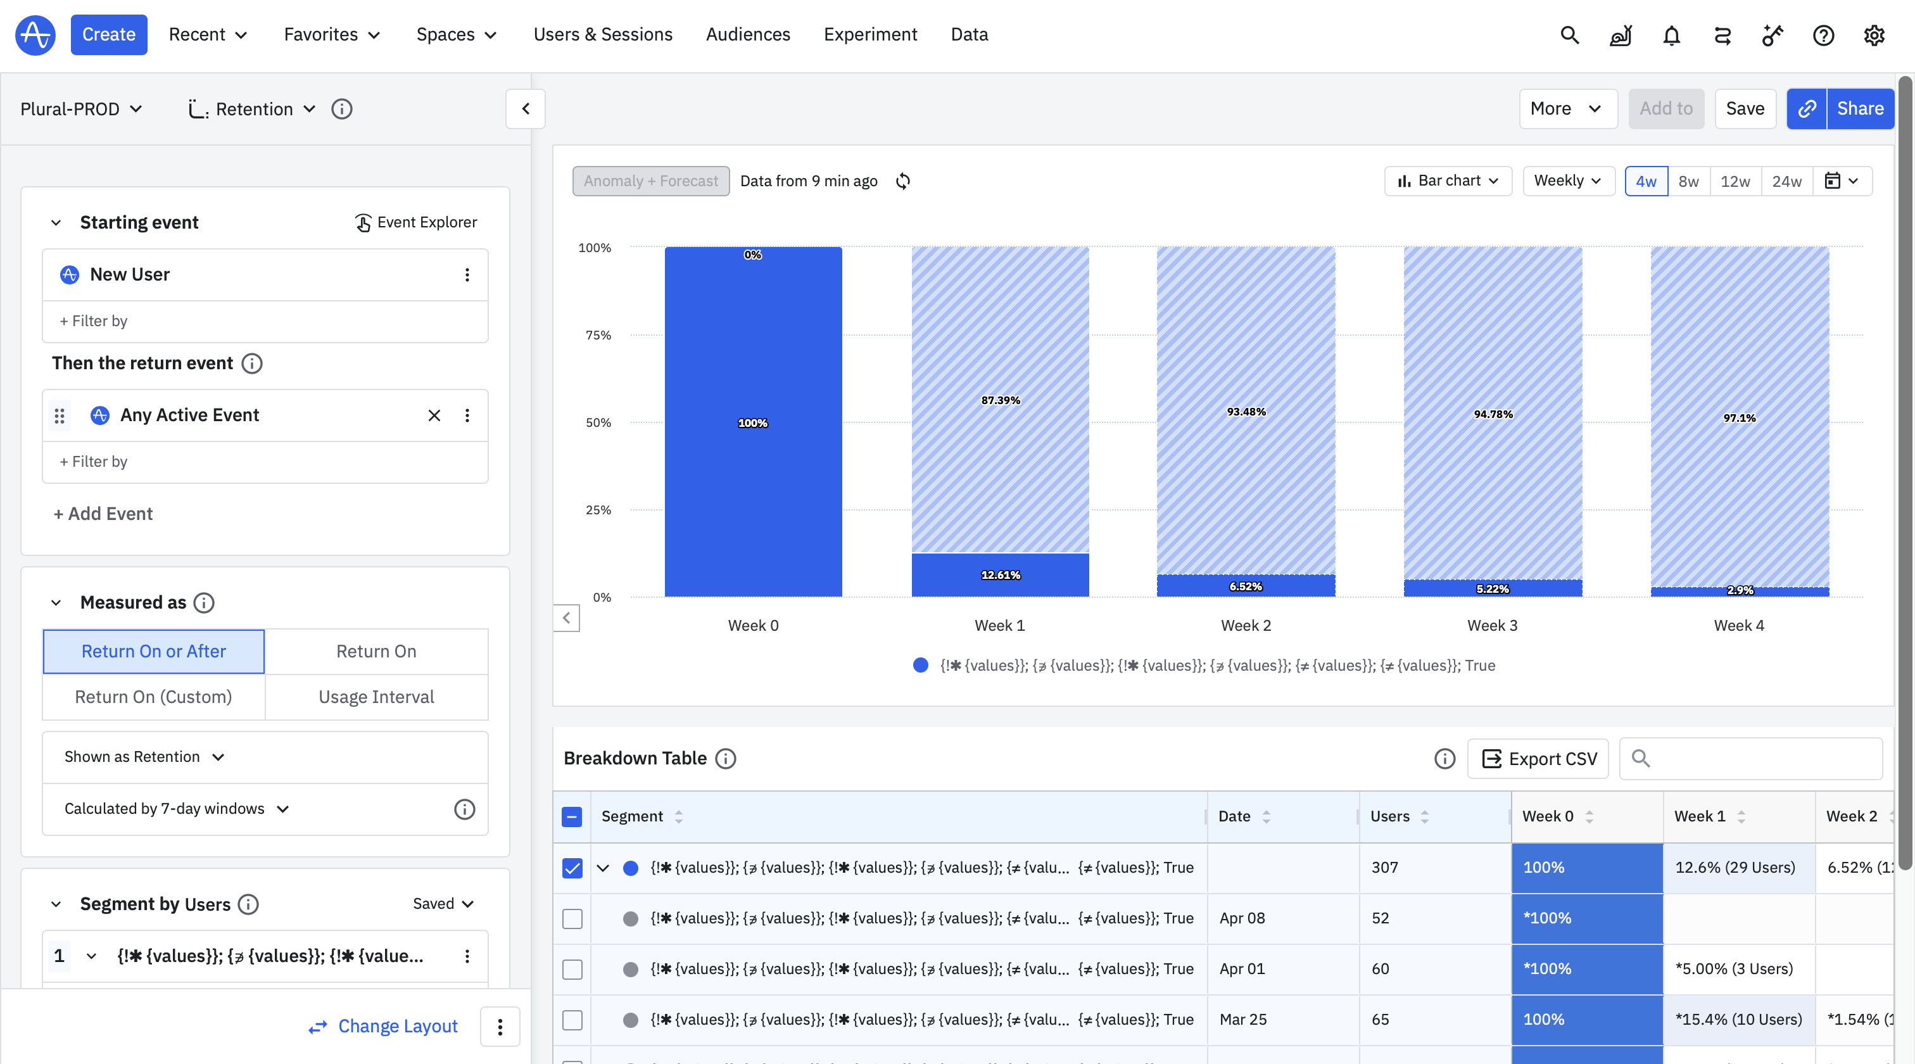The image size is (1915, 1064).
Task: Collapse the left query panel arrow
Action: tap(526, 108)
